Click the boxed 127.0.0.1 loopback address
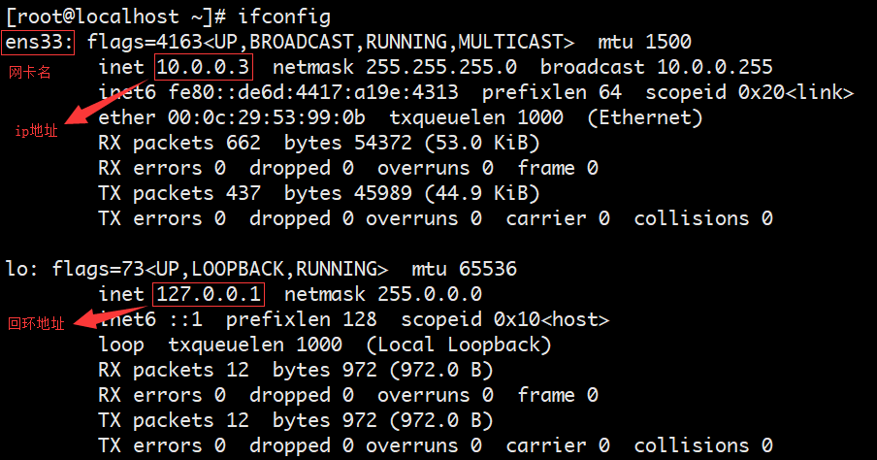The image size is (877, 460). tap(209, 294)
